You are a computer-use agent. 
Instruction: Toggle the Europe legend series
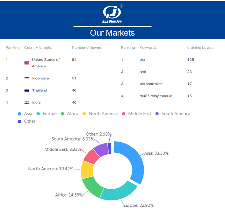point(46,114)
